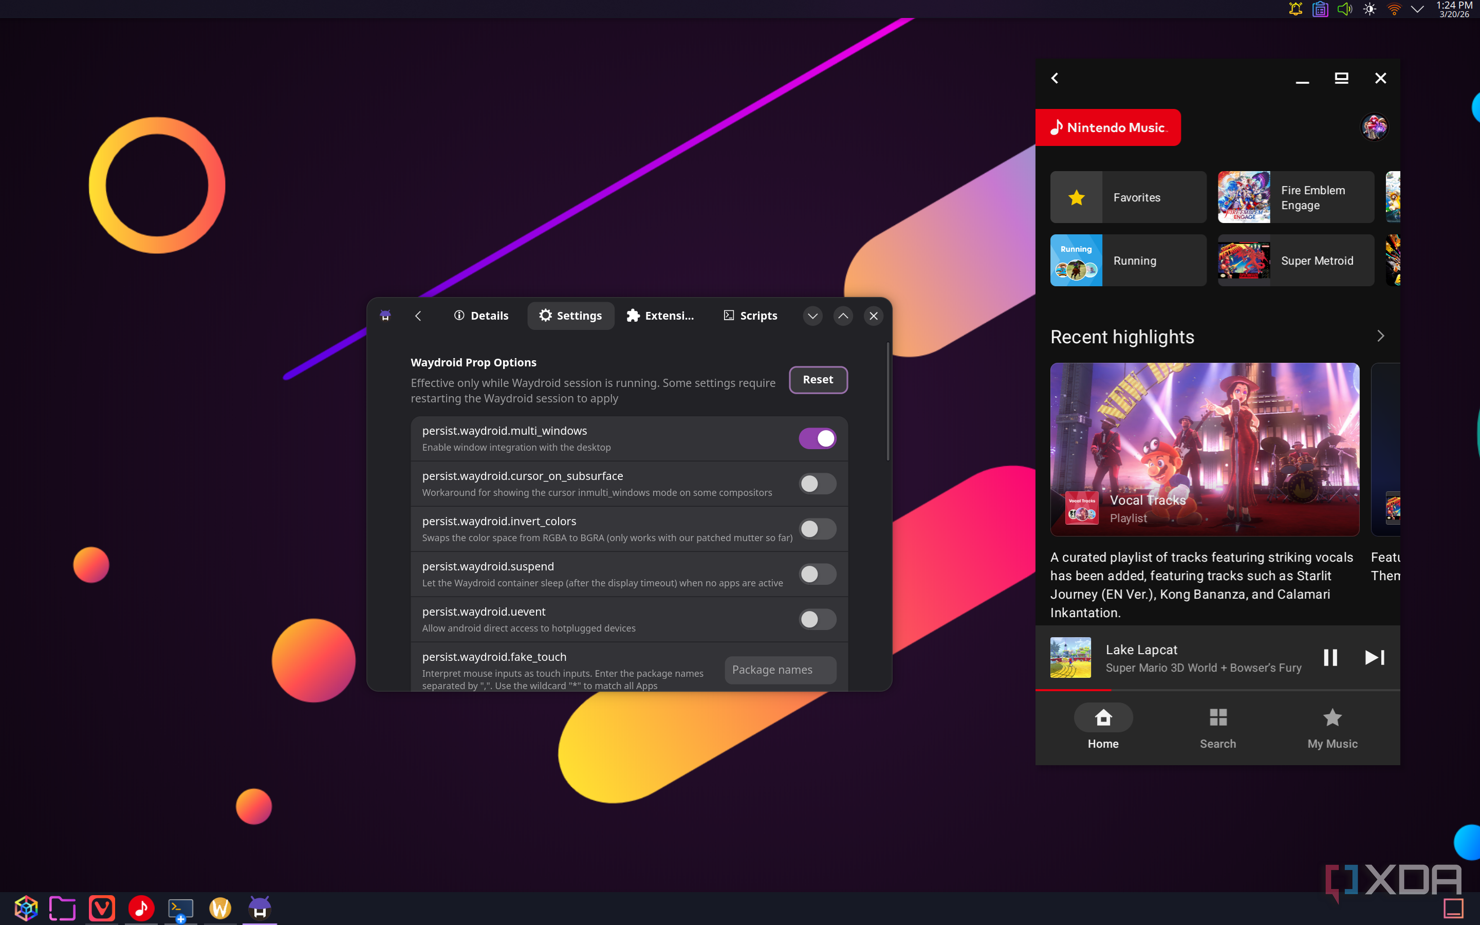Open the Running playlist card
Screen dimensions: 1480x925
[x=1128, y=261]
